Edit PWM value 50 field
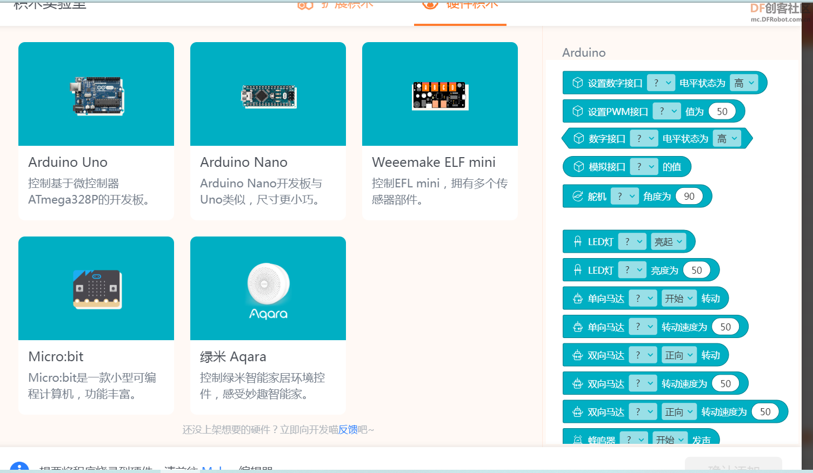813x473 pixels. 722,111
